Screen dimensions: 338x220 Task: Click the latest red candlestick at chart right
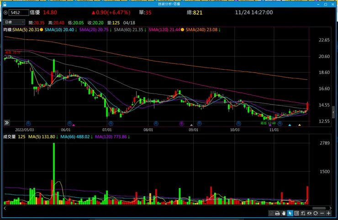(307, 106)
